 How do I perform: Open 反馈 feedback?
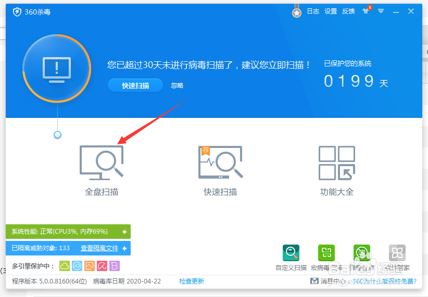point(348,11)
